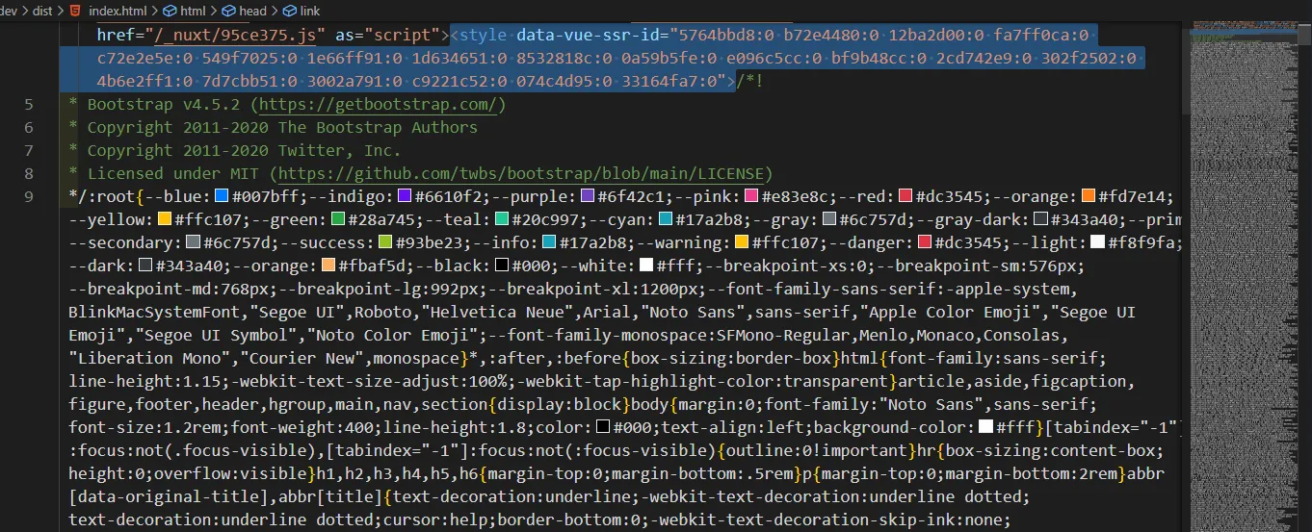The image size is (1312, 532).
Task: Open the head element breadcrumb
Action: click(253, 11)
